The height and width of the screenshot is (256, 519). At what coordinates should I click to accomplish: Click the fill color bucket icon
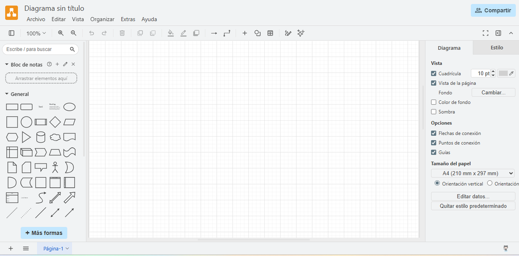[x=171, y=33]
